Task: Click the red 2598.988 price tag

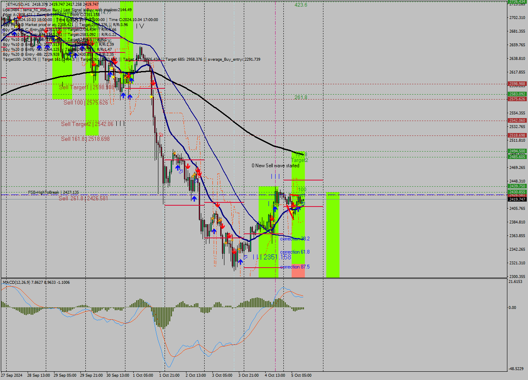Action: coord(517,83)
